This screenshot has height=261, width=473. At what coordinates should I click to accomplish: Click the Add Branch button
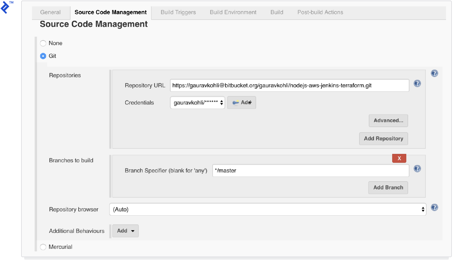[x=388, y=187]
